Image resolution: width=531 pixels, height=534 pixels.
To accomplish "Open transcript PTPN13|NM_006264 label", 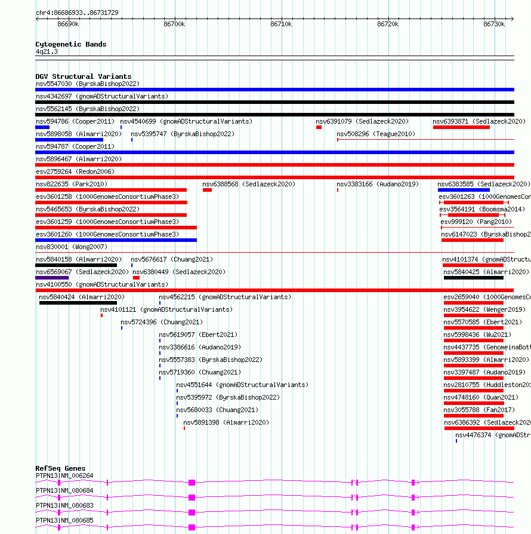I will [64, 476].
